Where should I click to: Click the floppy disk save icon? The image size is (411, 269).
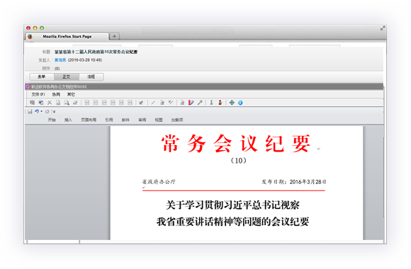[x=30, y=112]
